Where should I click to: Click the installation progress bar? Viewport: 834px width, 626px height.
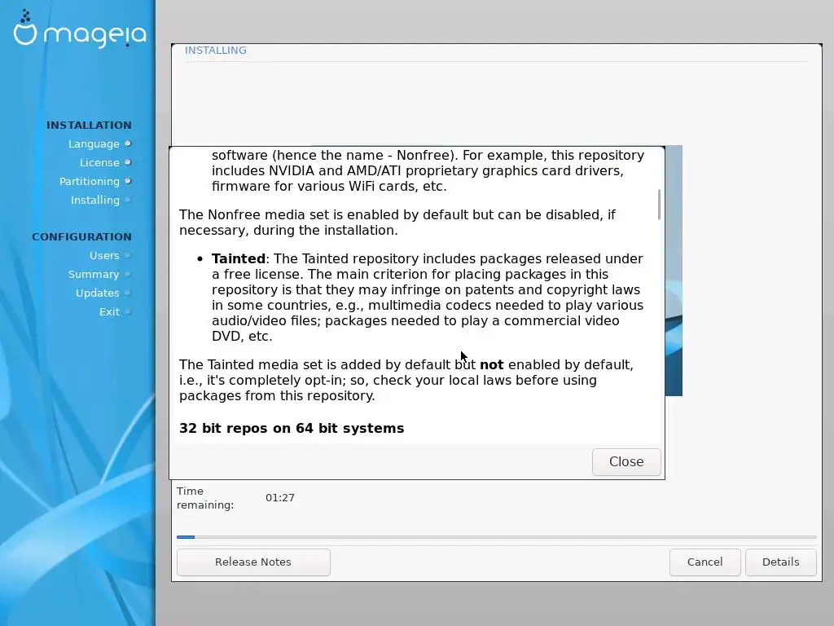tap(496, 537)
